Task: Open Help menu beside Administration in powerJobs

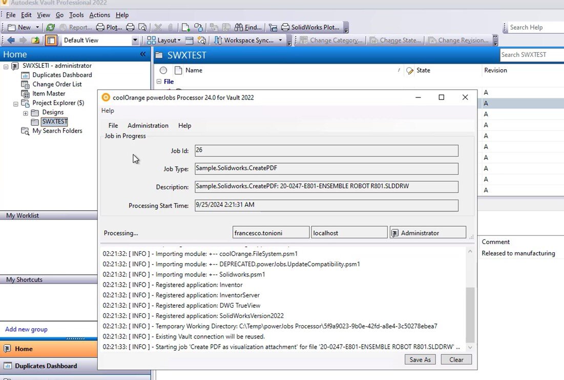Action: (x=184, y=126)
